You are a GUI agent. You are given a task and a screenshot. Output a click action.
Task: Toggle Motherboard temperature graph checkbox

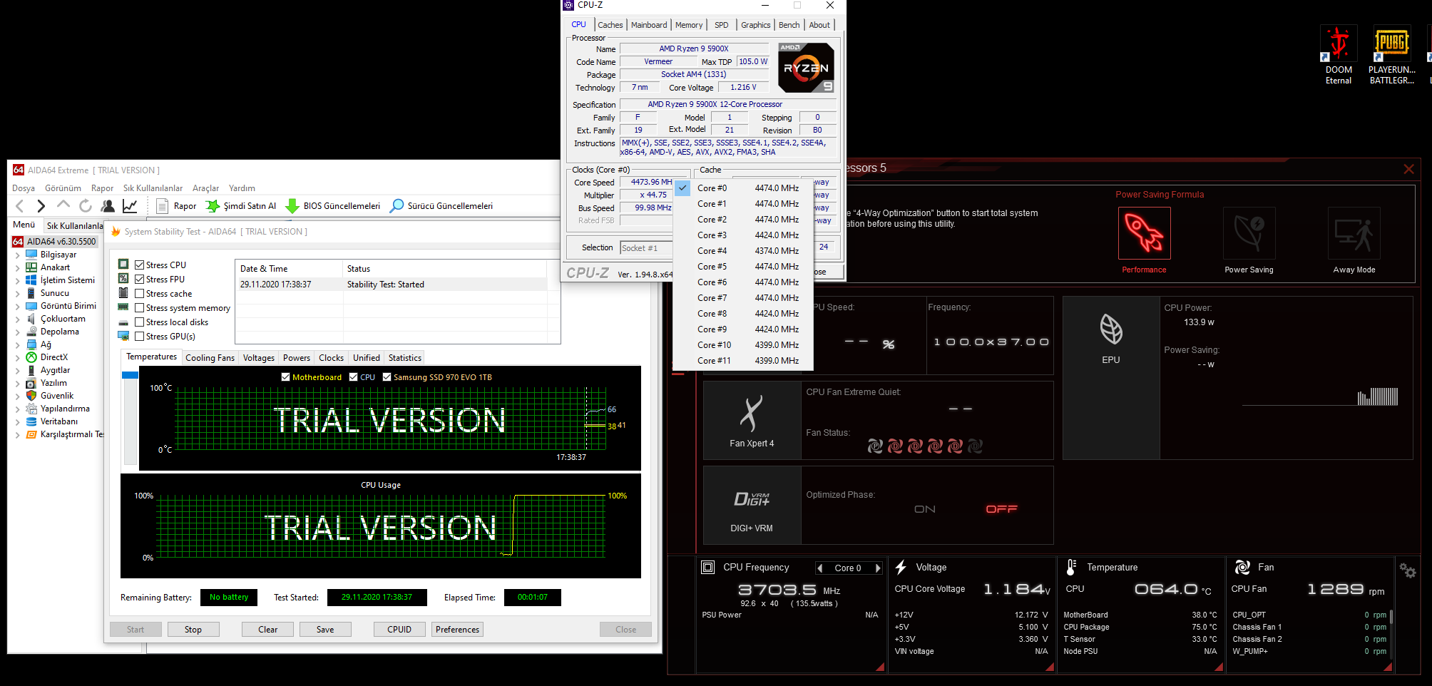(286, 377)
